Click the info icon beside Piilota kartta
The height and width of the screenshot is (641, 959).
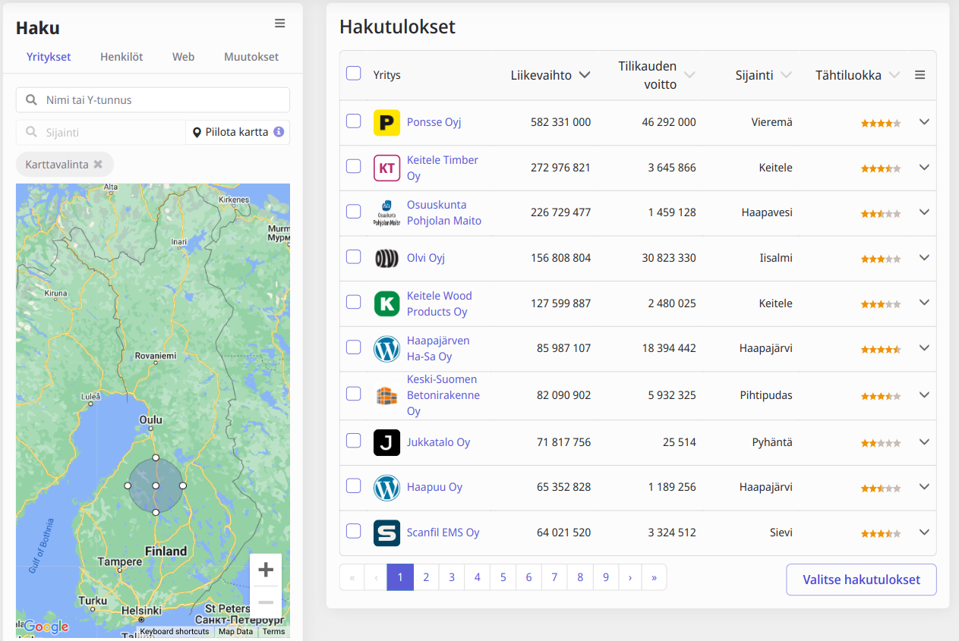pyautogui.click(x=279, y=132)
